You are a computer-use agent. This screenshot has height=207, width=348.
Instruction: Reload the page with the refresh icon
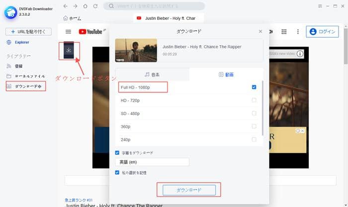coord(95,6)
